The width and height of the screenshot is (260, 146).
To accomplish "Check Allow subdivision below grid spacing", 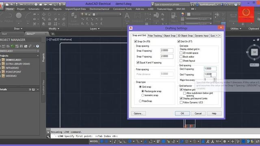I will [184, 93].
